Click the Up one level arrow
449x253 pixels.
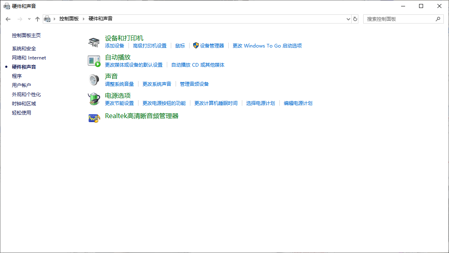pyautogui.click(x=38, y=19)
